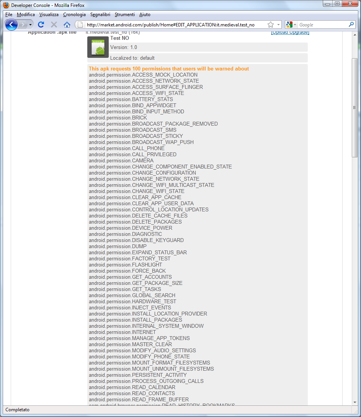Reload the page with the Refresh icon

click(x=41, y=25)
